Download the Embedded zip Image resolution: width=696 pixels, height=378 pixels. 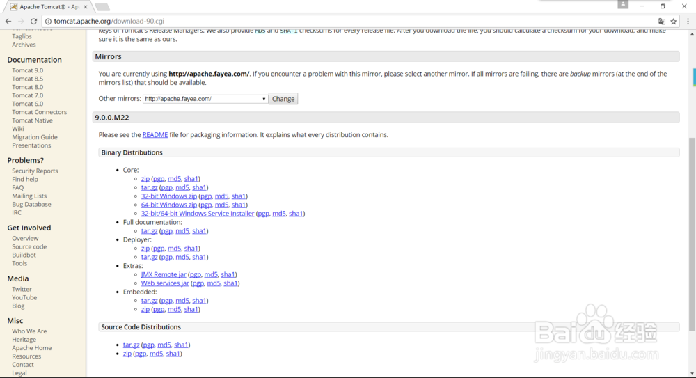145,309
